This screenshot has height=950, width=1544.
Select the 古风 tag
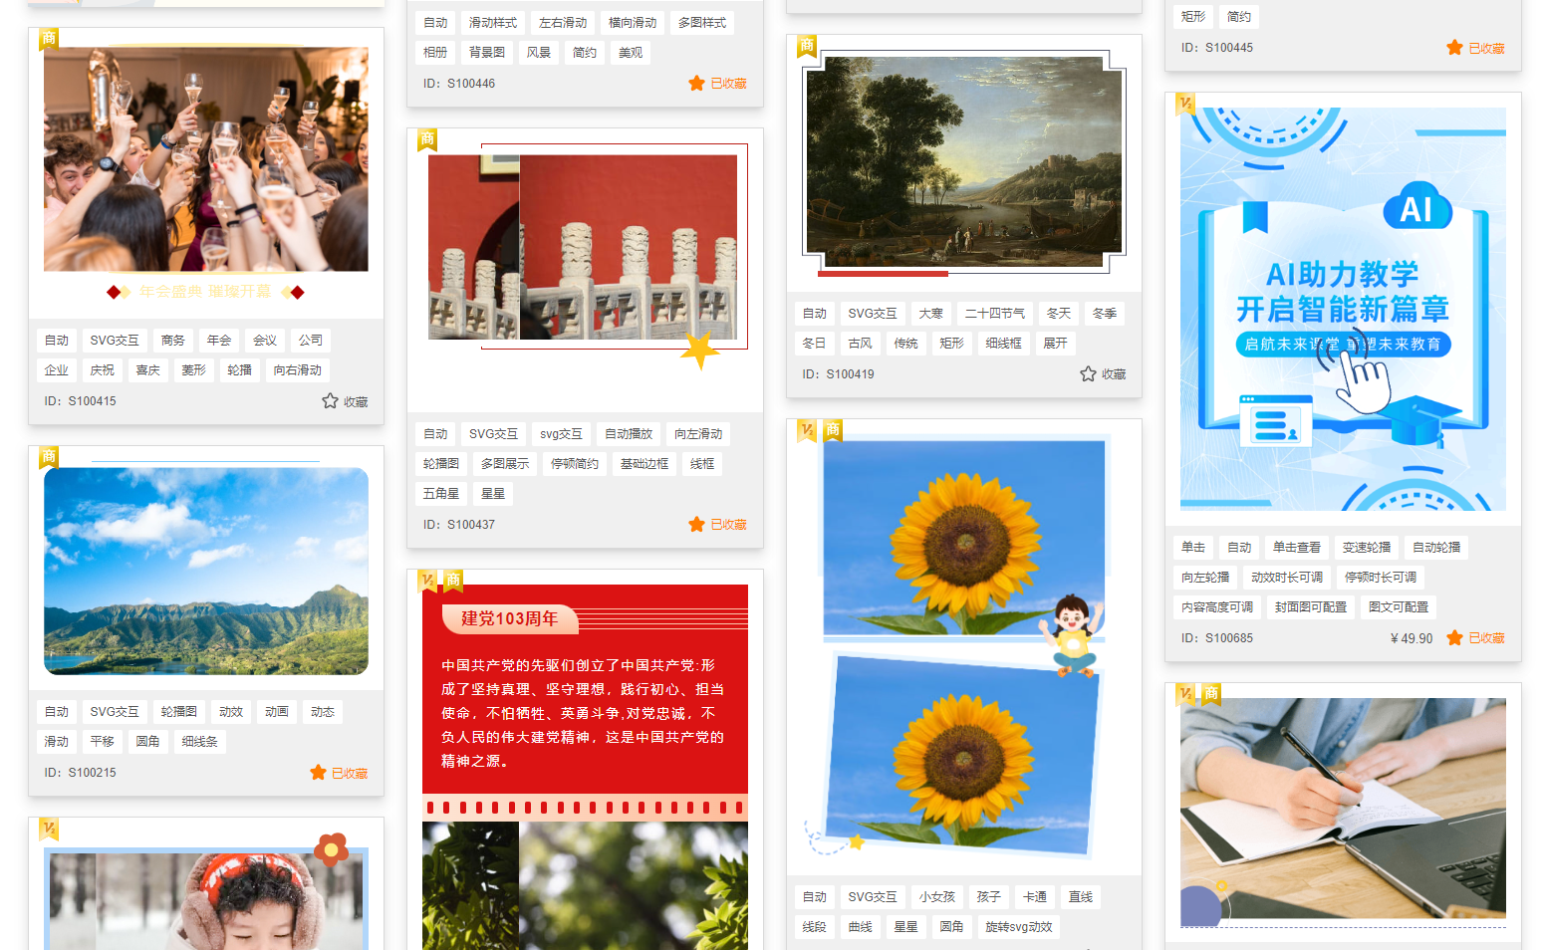pyautogui.click(x=861, y=343)
